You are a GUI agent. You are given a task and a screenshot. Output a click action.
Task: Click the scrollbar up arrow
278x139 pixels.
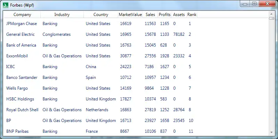tap(271, 14)
